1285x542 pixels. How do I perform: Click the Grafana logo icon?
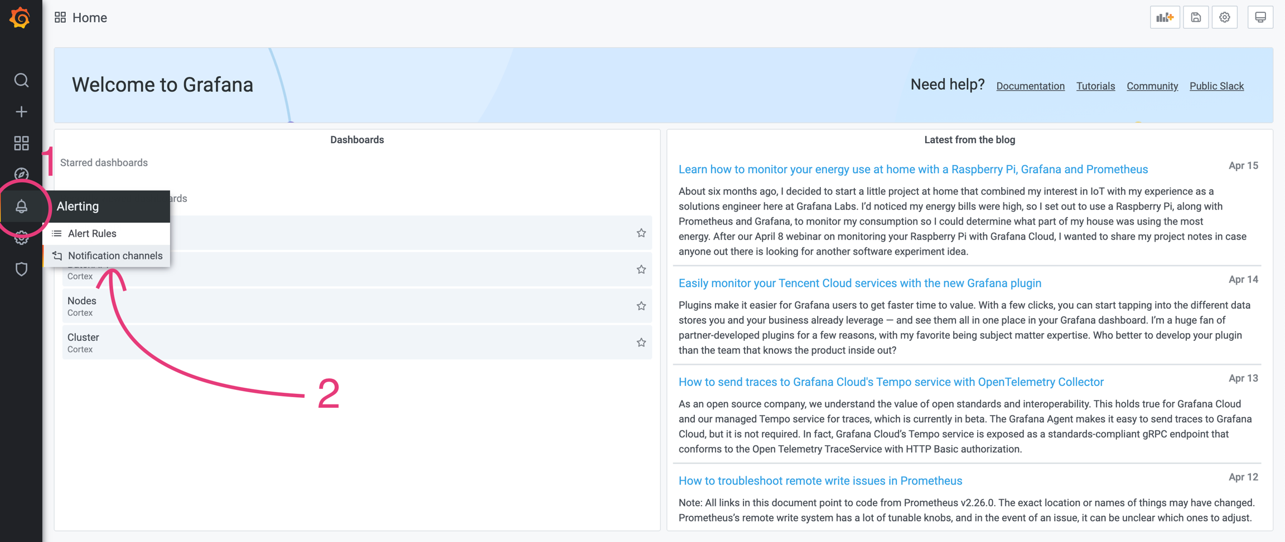point(21,18)
